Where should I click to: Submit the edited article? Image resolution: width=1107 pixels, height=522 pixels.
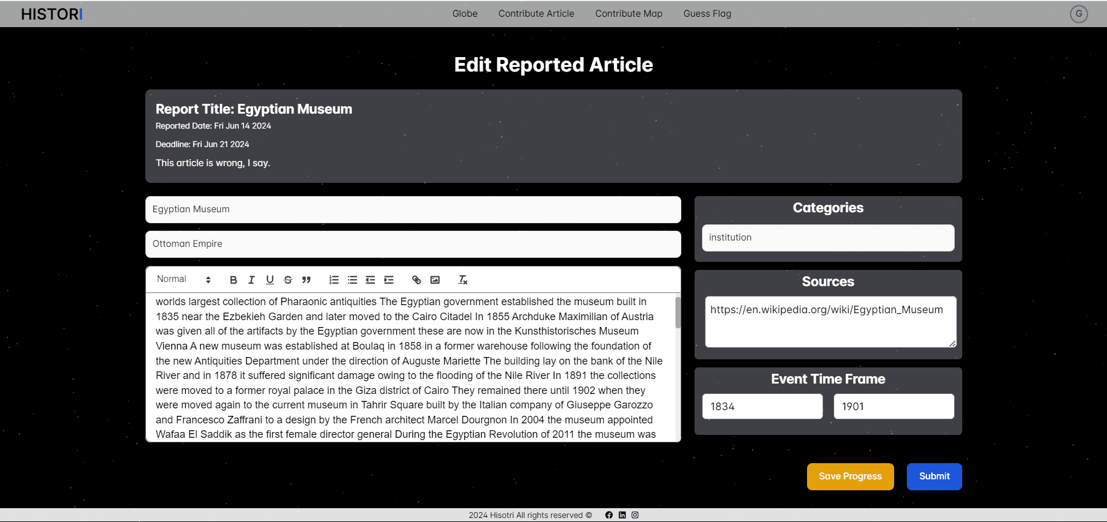click(934, 476)
